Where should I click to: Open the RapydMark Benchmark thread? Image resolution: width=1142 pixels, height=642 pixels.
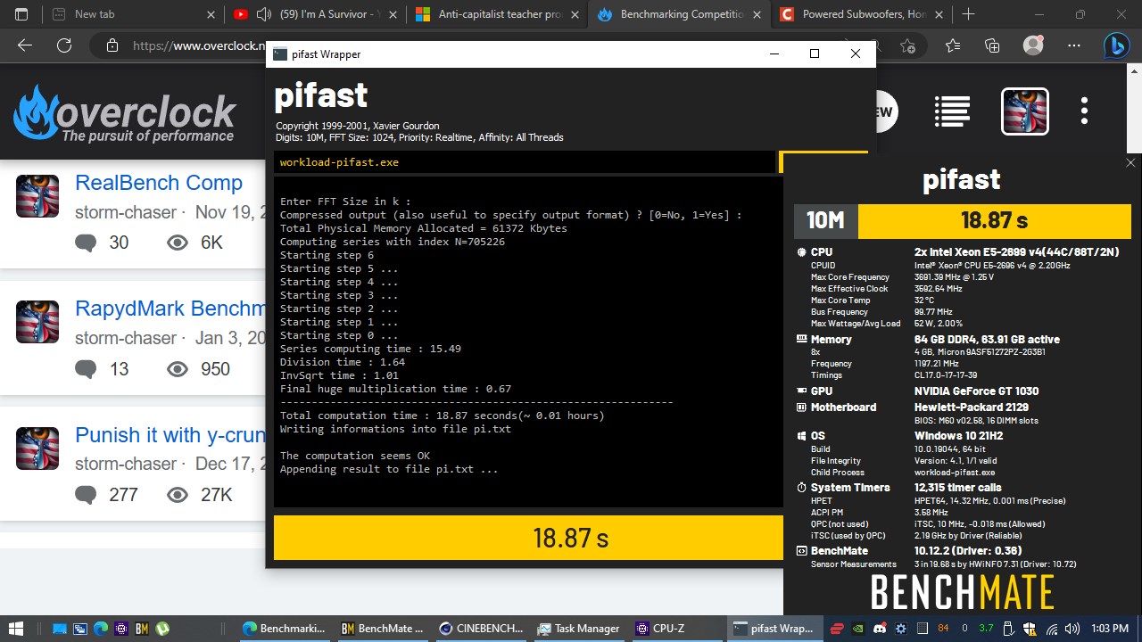(170, 309)
